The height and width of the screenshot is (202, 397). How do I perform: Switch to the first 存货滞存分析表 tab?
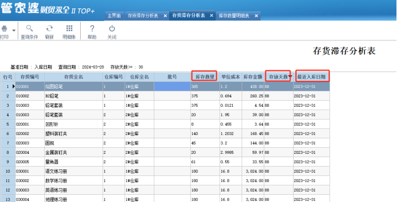click(x=143, y=15)
